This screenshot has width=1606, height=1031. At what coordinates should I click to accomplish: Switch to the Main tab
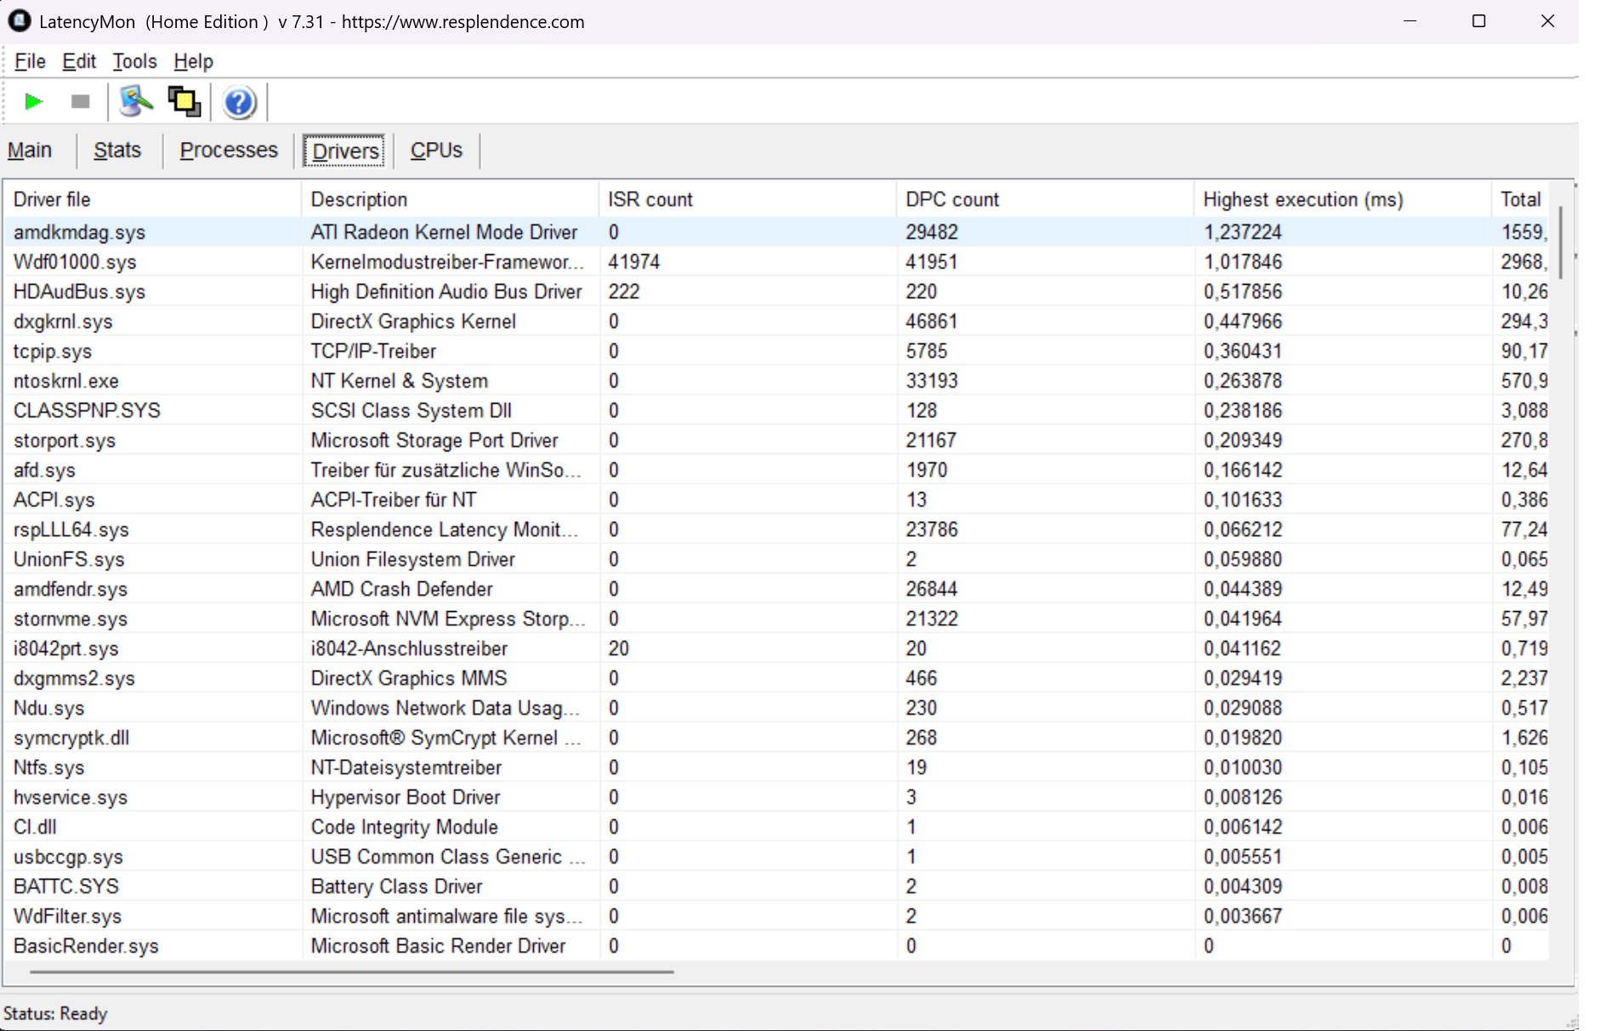[30, 150]
